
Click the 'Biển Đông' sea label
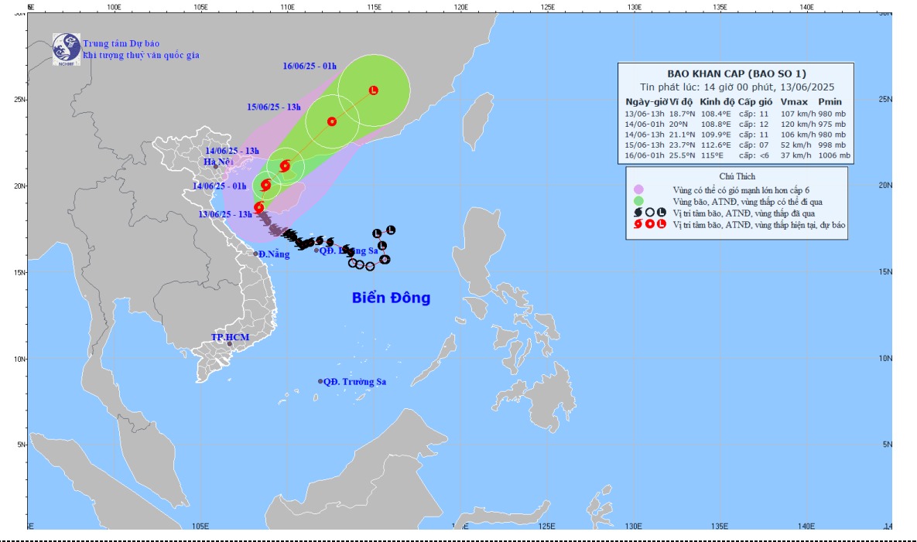point(391,298)
